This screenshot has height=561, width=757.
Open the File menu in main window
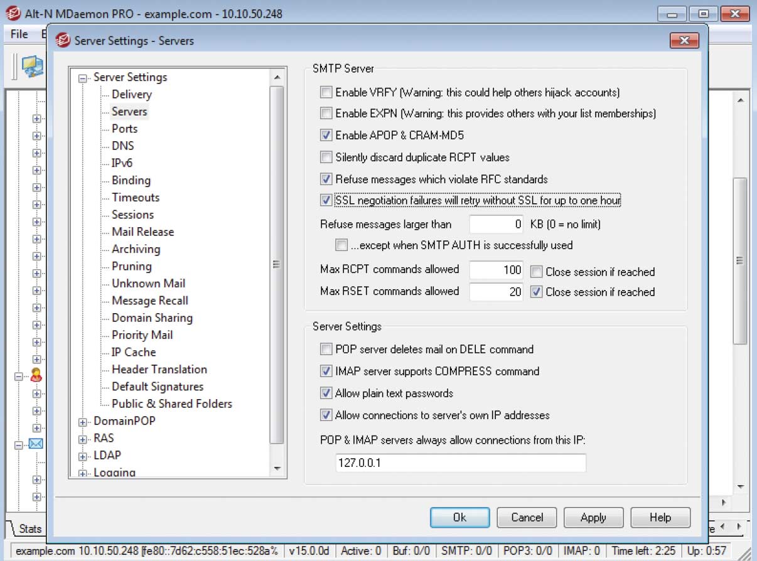tap(19, 35)
